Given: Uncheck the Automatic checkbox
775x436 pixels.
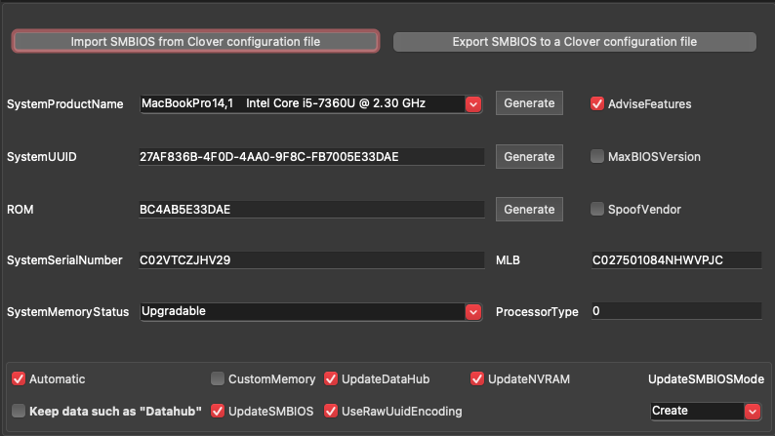Looking at the screenshot, I should click(x=19, y=378).
